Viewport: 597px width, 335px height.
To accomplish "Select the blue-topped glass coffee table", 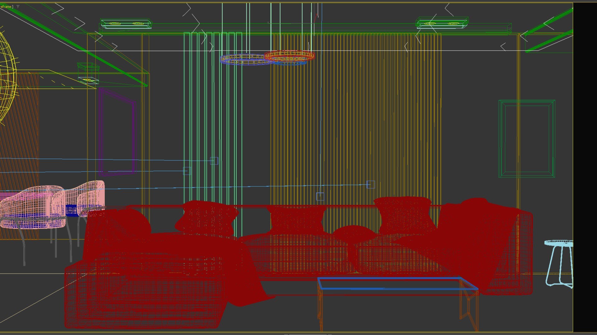I will point(398,304).
